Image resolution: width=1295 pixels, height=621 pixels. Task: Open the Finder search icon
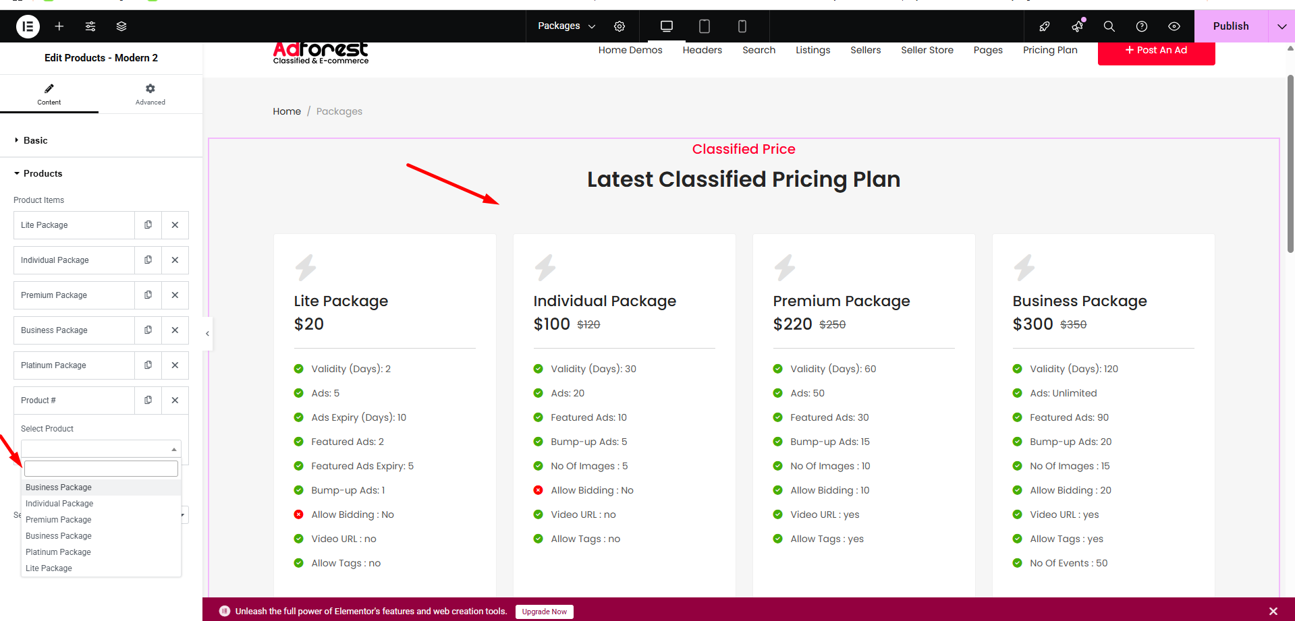click(1109, 26)
